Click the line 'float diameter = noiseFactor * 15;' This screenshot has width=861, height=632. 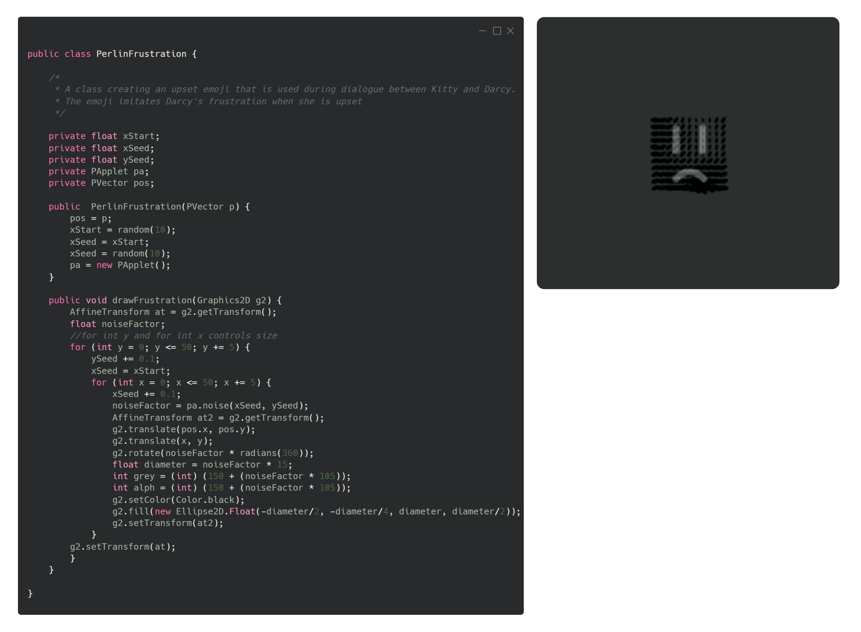(x=202, y=465)
